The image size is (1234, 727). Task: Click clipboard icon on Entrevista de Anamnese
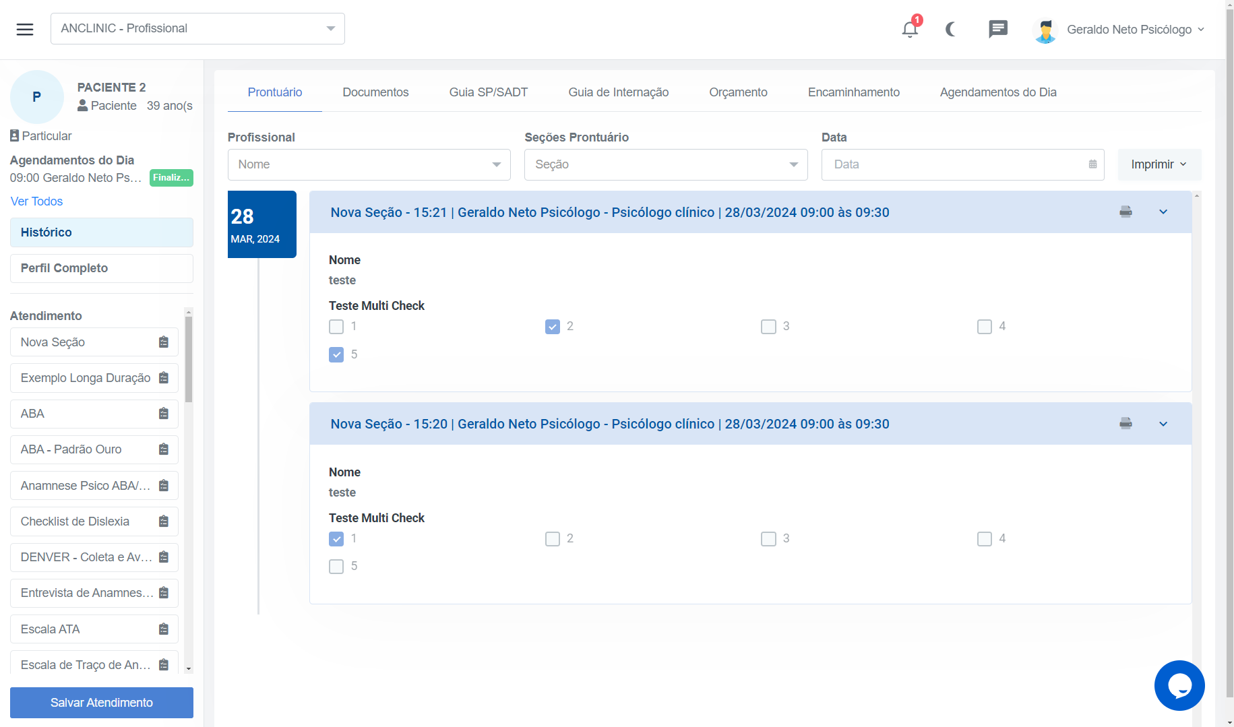163,593
